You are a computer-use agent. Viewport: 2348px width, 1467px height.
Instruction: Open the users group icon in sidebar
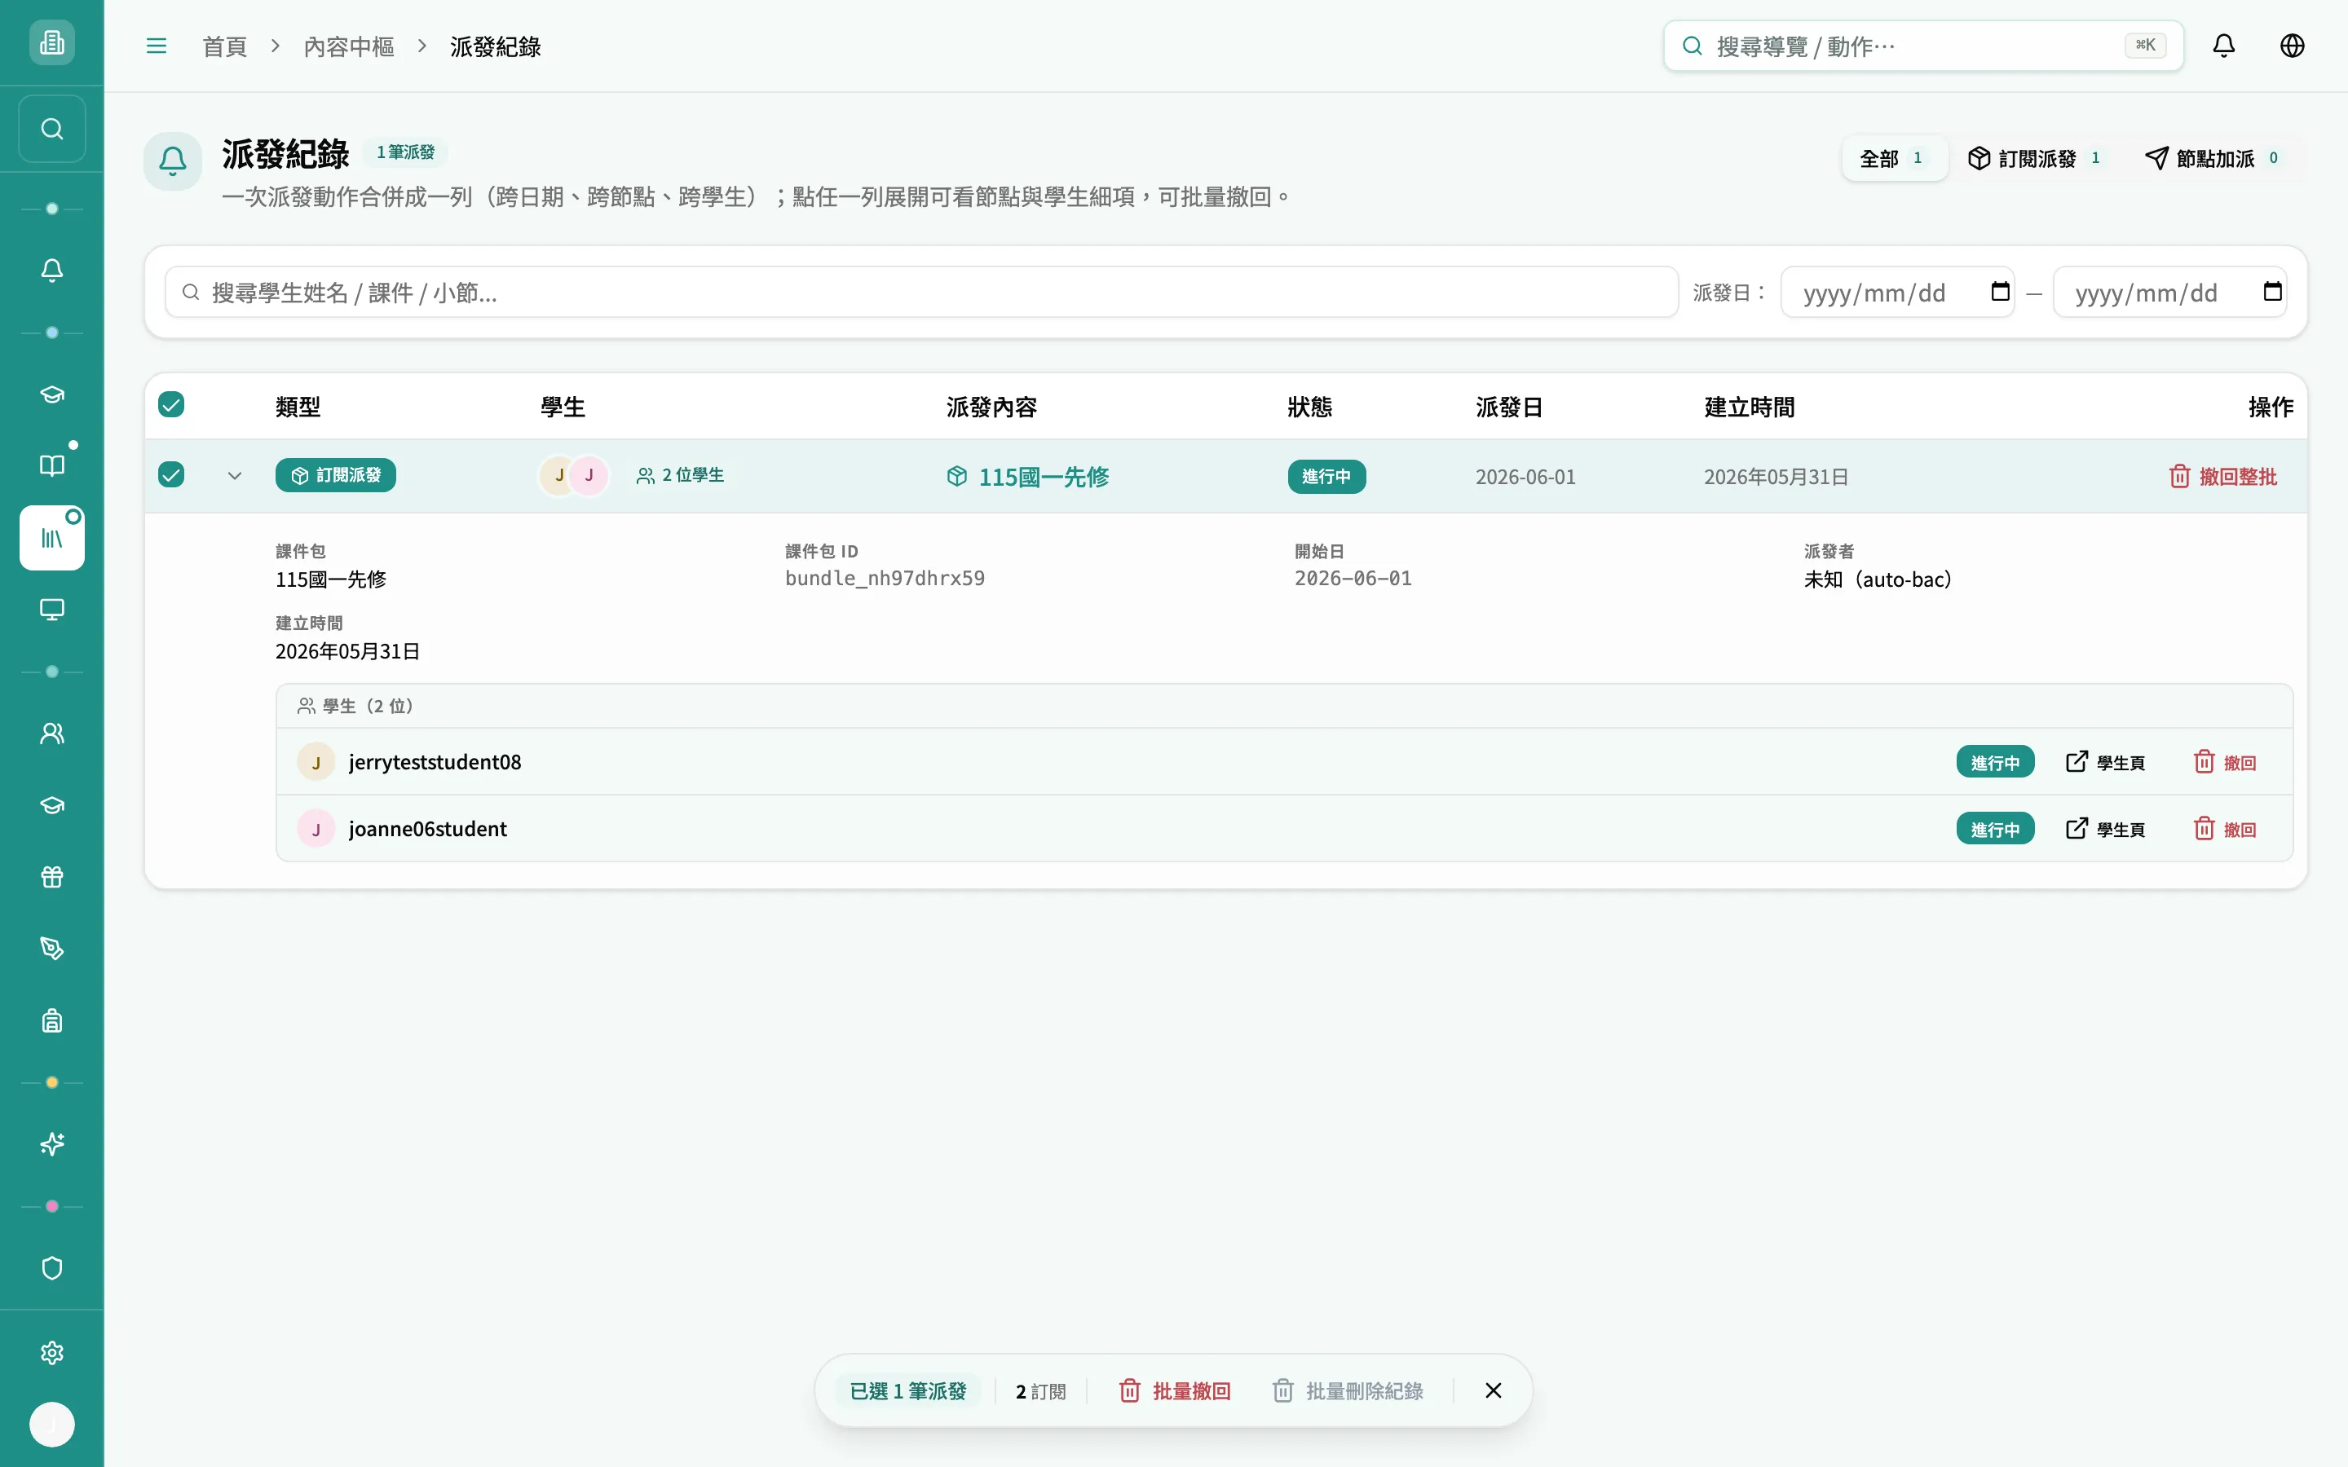[52, 733]
